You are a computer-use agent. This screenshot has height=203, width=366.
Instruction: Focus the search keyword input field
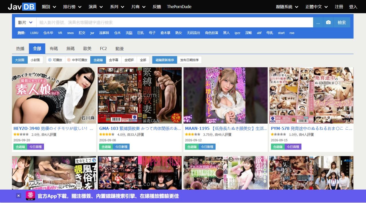175,22
